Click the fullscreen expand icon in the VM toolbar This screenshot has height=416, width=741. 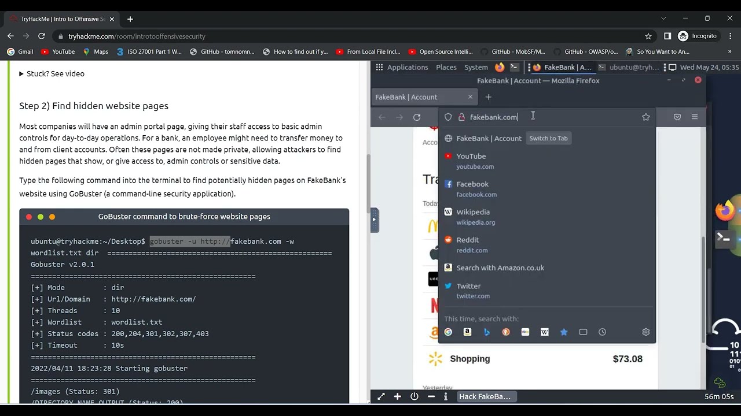(381, 396)
